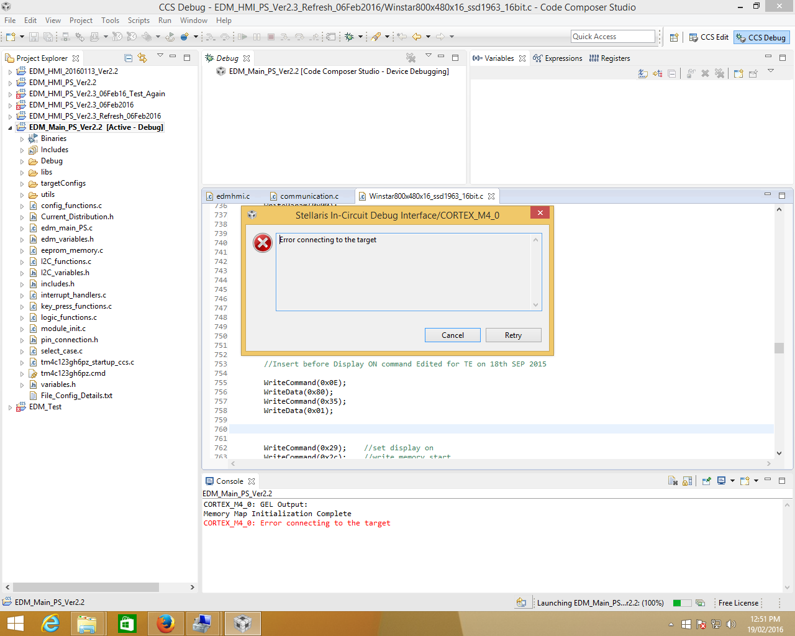795x636 pixels.
Task: Click the debug bug launch icon
Action: point(349,37)
